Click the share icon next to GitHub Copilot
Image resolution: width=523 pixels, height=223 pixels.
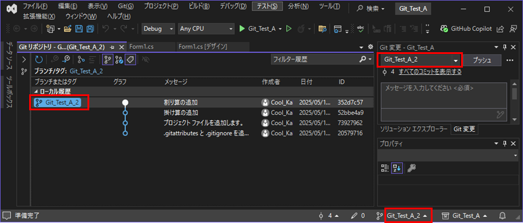coord(500,29)
